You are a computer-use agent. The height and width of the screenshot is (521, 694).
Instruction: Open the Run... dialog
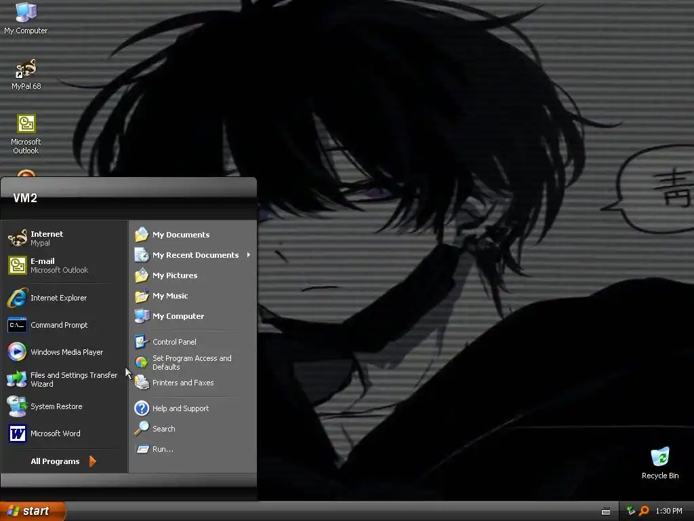(x=193, y=449)
